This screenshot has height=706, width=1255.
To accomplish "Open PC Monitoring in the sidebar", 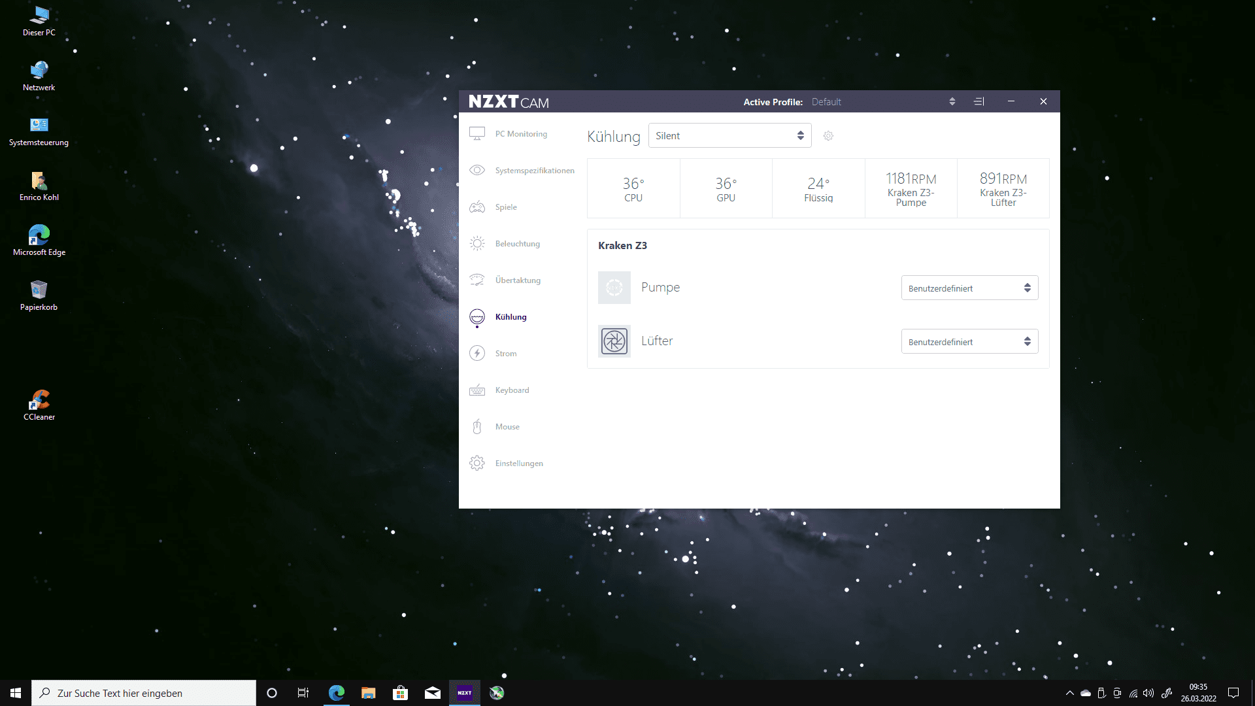I will point(520,134).
